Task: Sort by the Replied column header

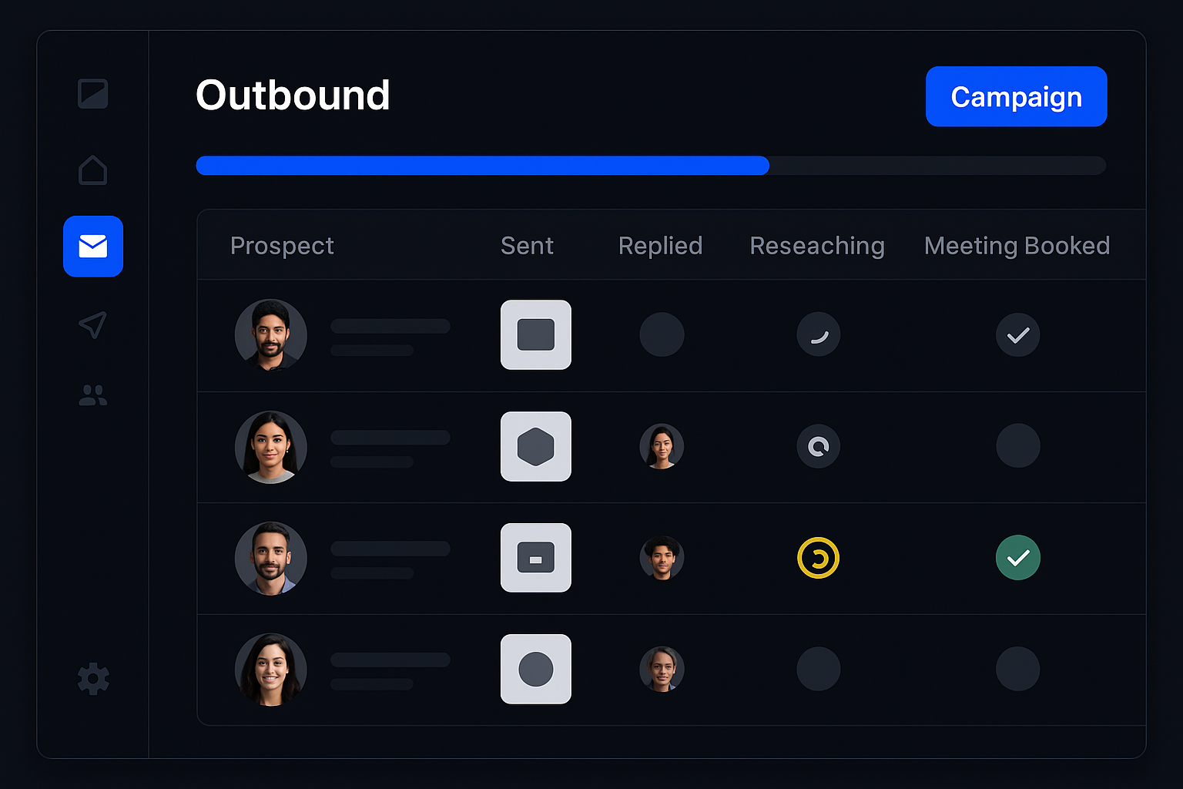Action: tap(660, 245)
